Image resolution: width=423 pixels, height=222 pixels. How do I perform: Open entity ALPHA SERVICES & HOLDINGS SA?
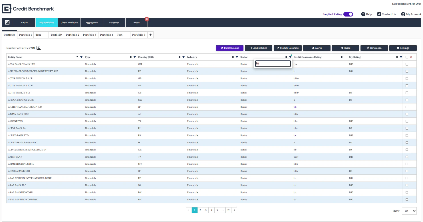coord(27,150)
